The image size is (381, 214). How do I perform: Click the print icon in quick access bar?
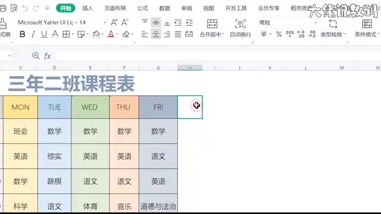click(x=2, y=8)
